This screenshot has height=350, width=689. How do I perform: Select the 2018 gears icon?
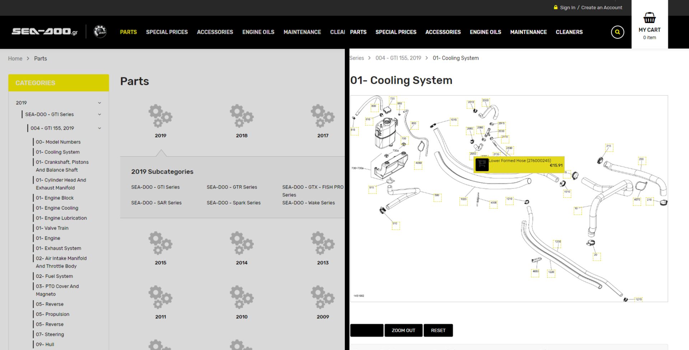click(242, 116)
